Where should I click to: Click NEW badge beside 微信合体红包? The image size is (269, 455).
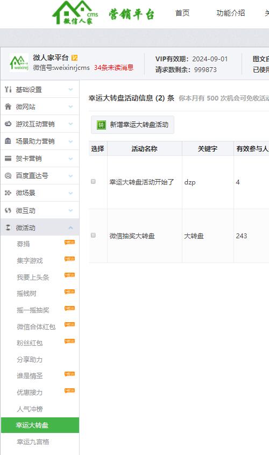coord(69,324)
